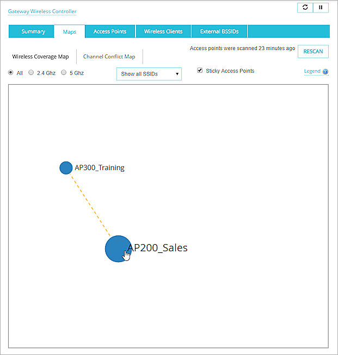The width and height of the screenshot is (338, 355).
Task: Switch to the Maps tab
Action: [x=70, y=32]
